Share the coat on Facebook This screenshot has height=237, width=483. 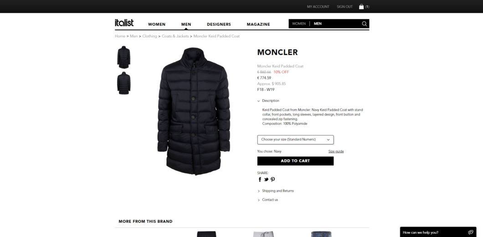[260, 180]
